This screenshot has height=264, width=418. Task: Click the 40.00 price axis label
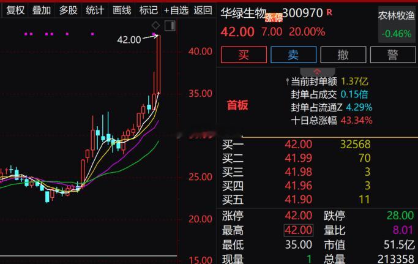pyautogui.click(x=201, y=51)
